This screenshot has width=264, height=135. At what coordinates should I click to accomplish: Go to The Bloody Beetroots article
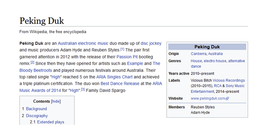click(36, 70)
